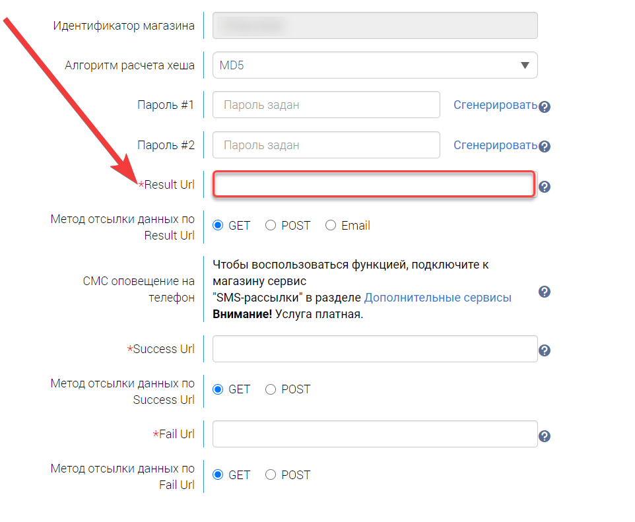The image size is (635, 522).
Task: Select POST for Result Url method
Action: (271, 226)
